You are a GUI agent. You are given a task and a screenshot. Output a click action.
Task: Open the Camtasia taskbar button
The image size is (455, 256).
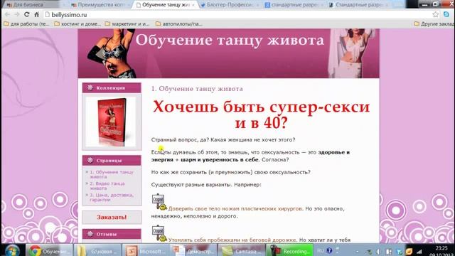[241, 250]
